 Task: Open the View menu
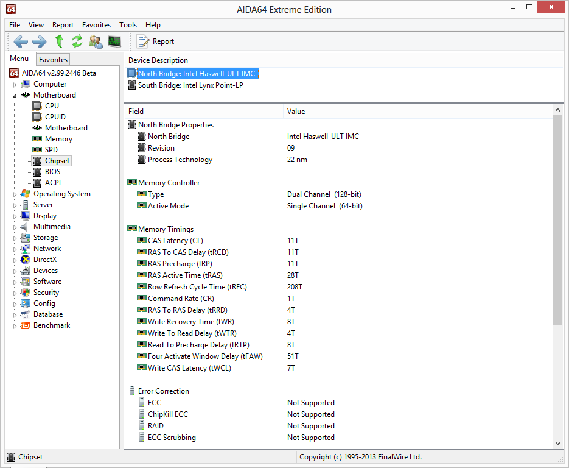(x=36, y=25)
